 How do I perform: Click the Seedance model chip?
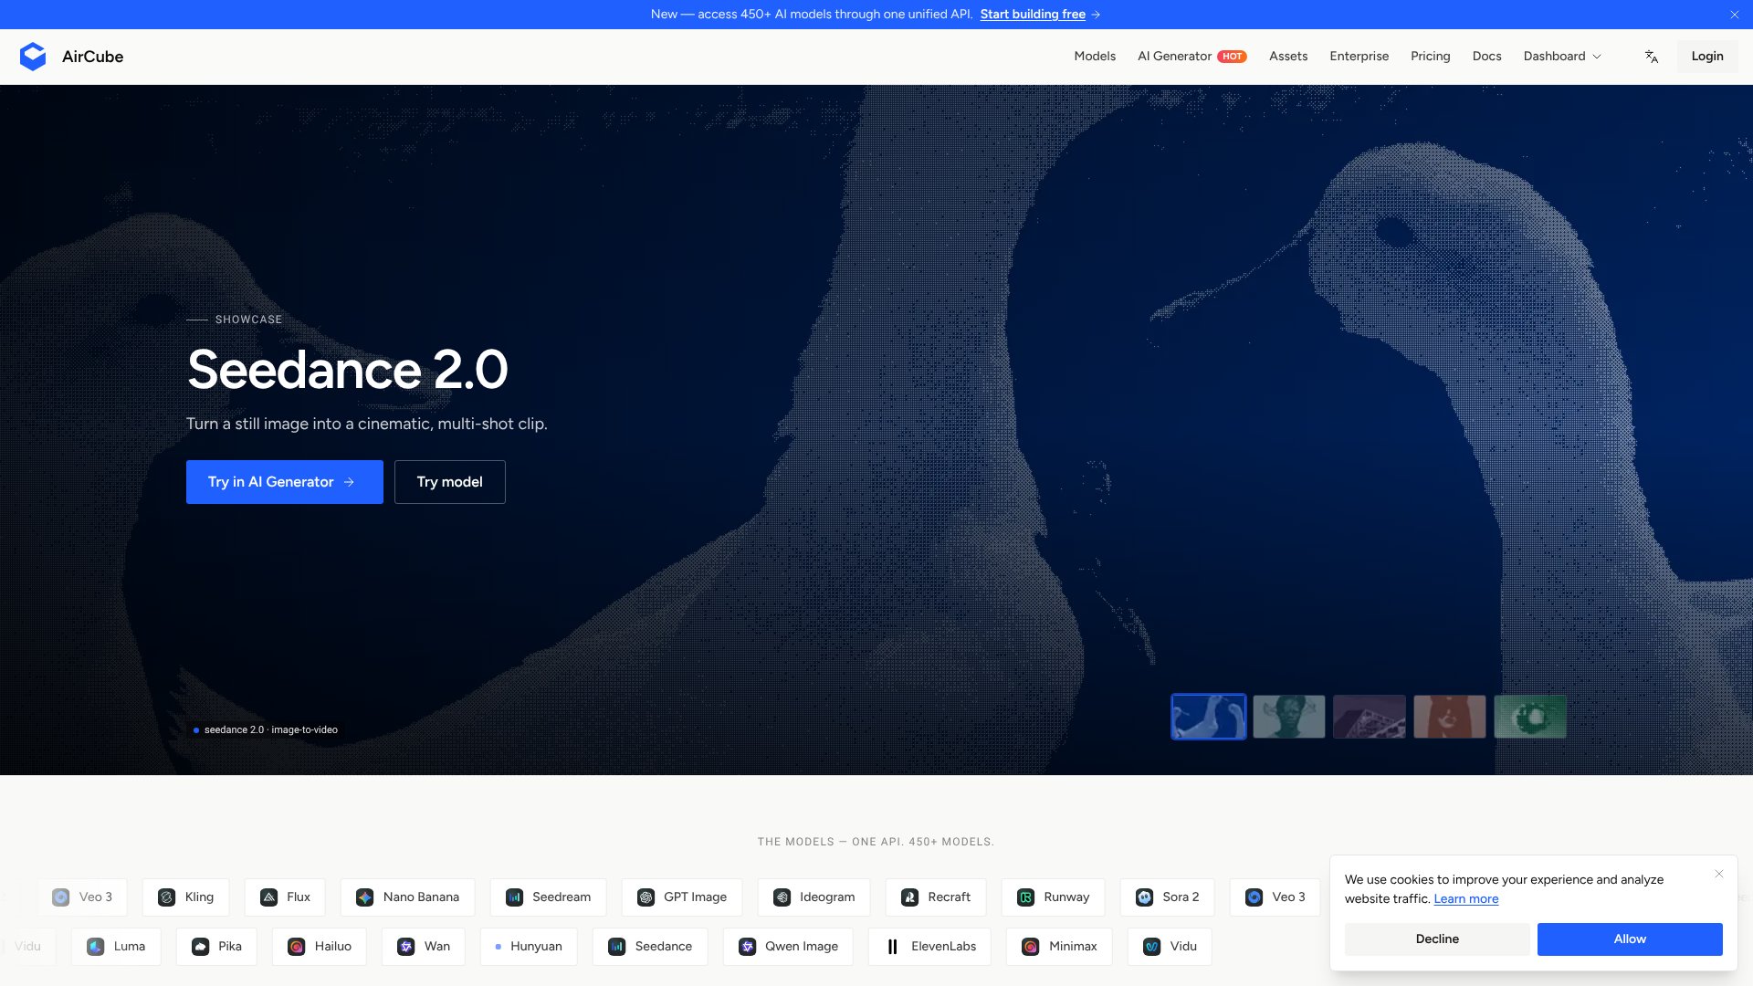[650, 947]
